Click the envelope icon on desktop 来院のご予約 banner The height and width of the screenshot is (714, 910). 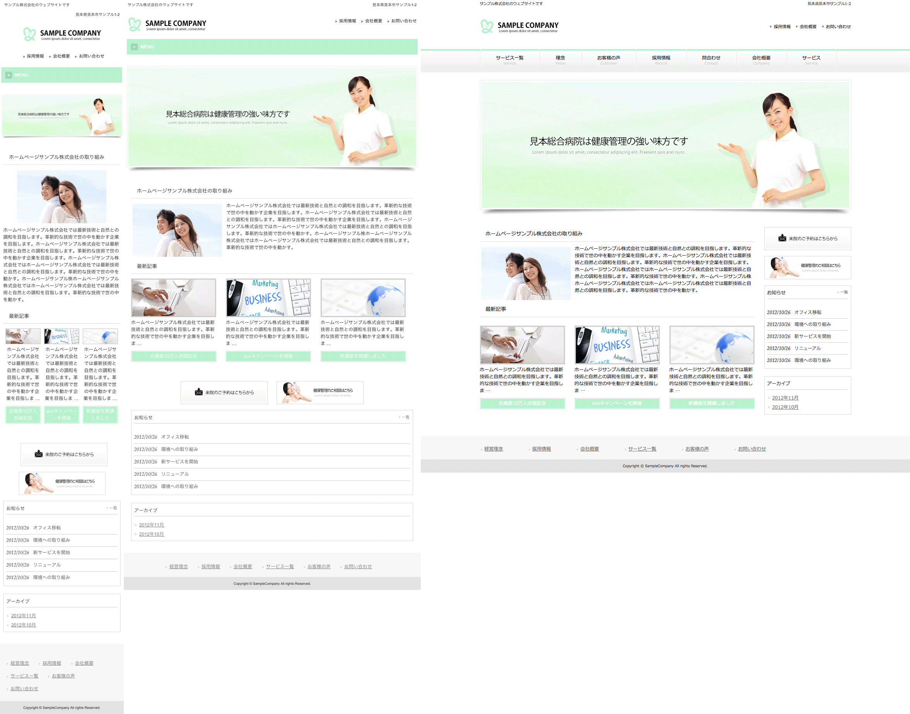pyautogui.click(x=782, y=238)
